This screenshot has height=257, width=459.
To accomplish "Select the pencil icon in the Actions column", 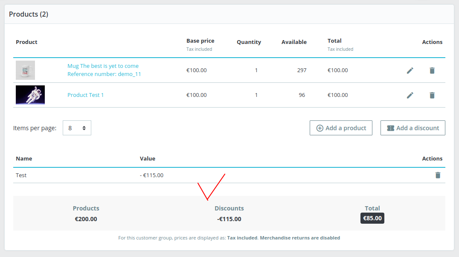I will point(410,70).
